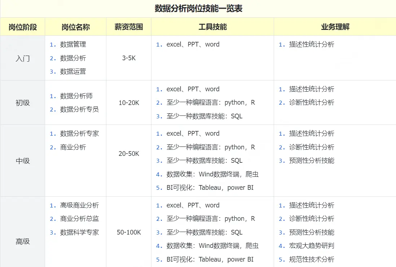Click the 3-5K salary cell
Image resolution: width=396 pixels, height=267 pixels.
click(x=129, y=58)
